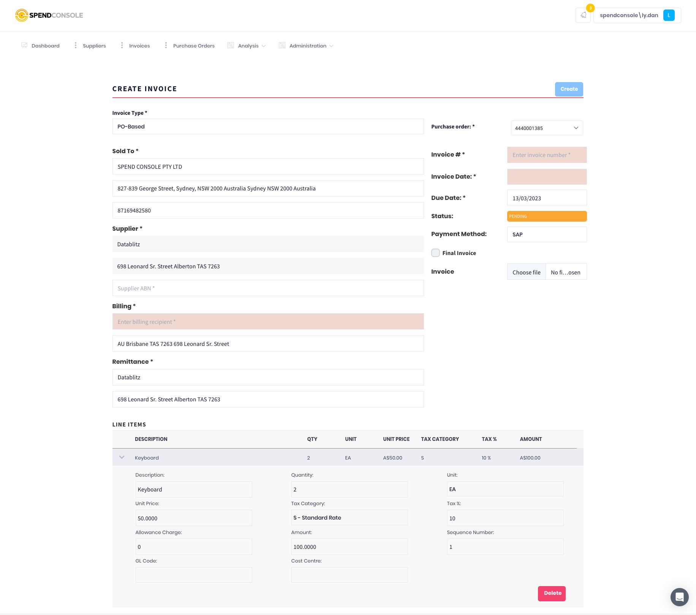The height and width of the screenshot is (615, 696).
Task: Delete the Keyboard line item
Action: pyautogui.click(x=552, y=593)
